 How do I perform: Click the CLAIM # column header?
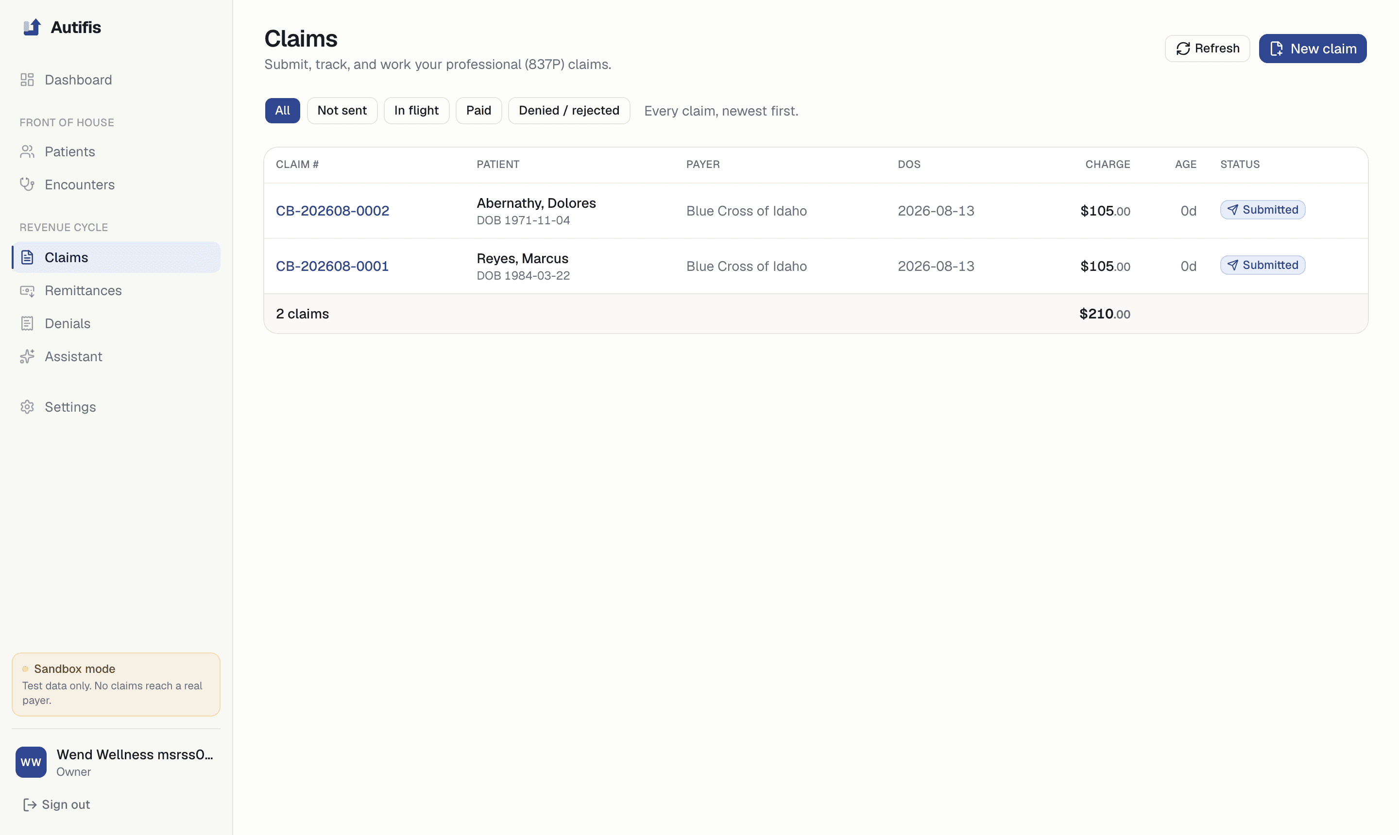point(297,164)
